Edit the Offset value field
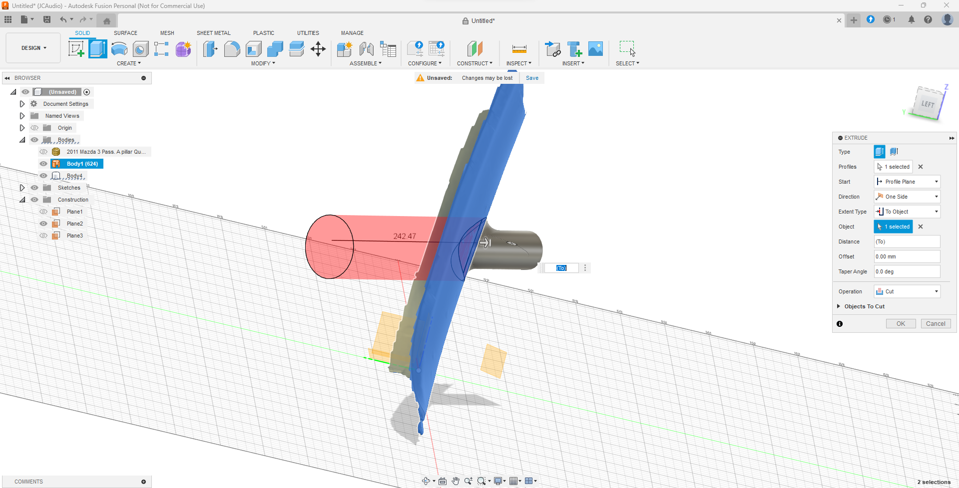The image size is (959, 488). point(907,256)
